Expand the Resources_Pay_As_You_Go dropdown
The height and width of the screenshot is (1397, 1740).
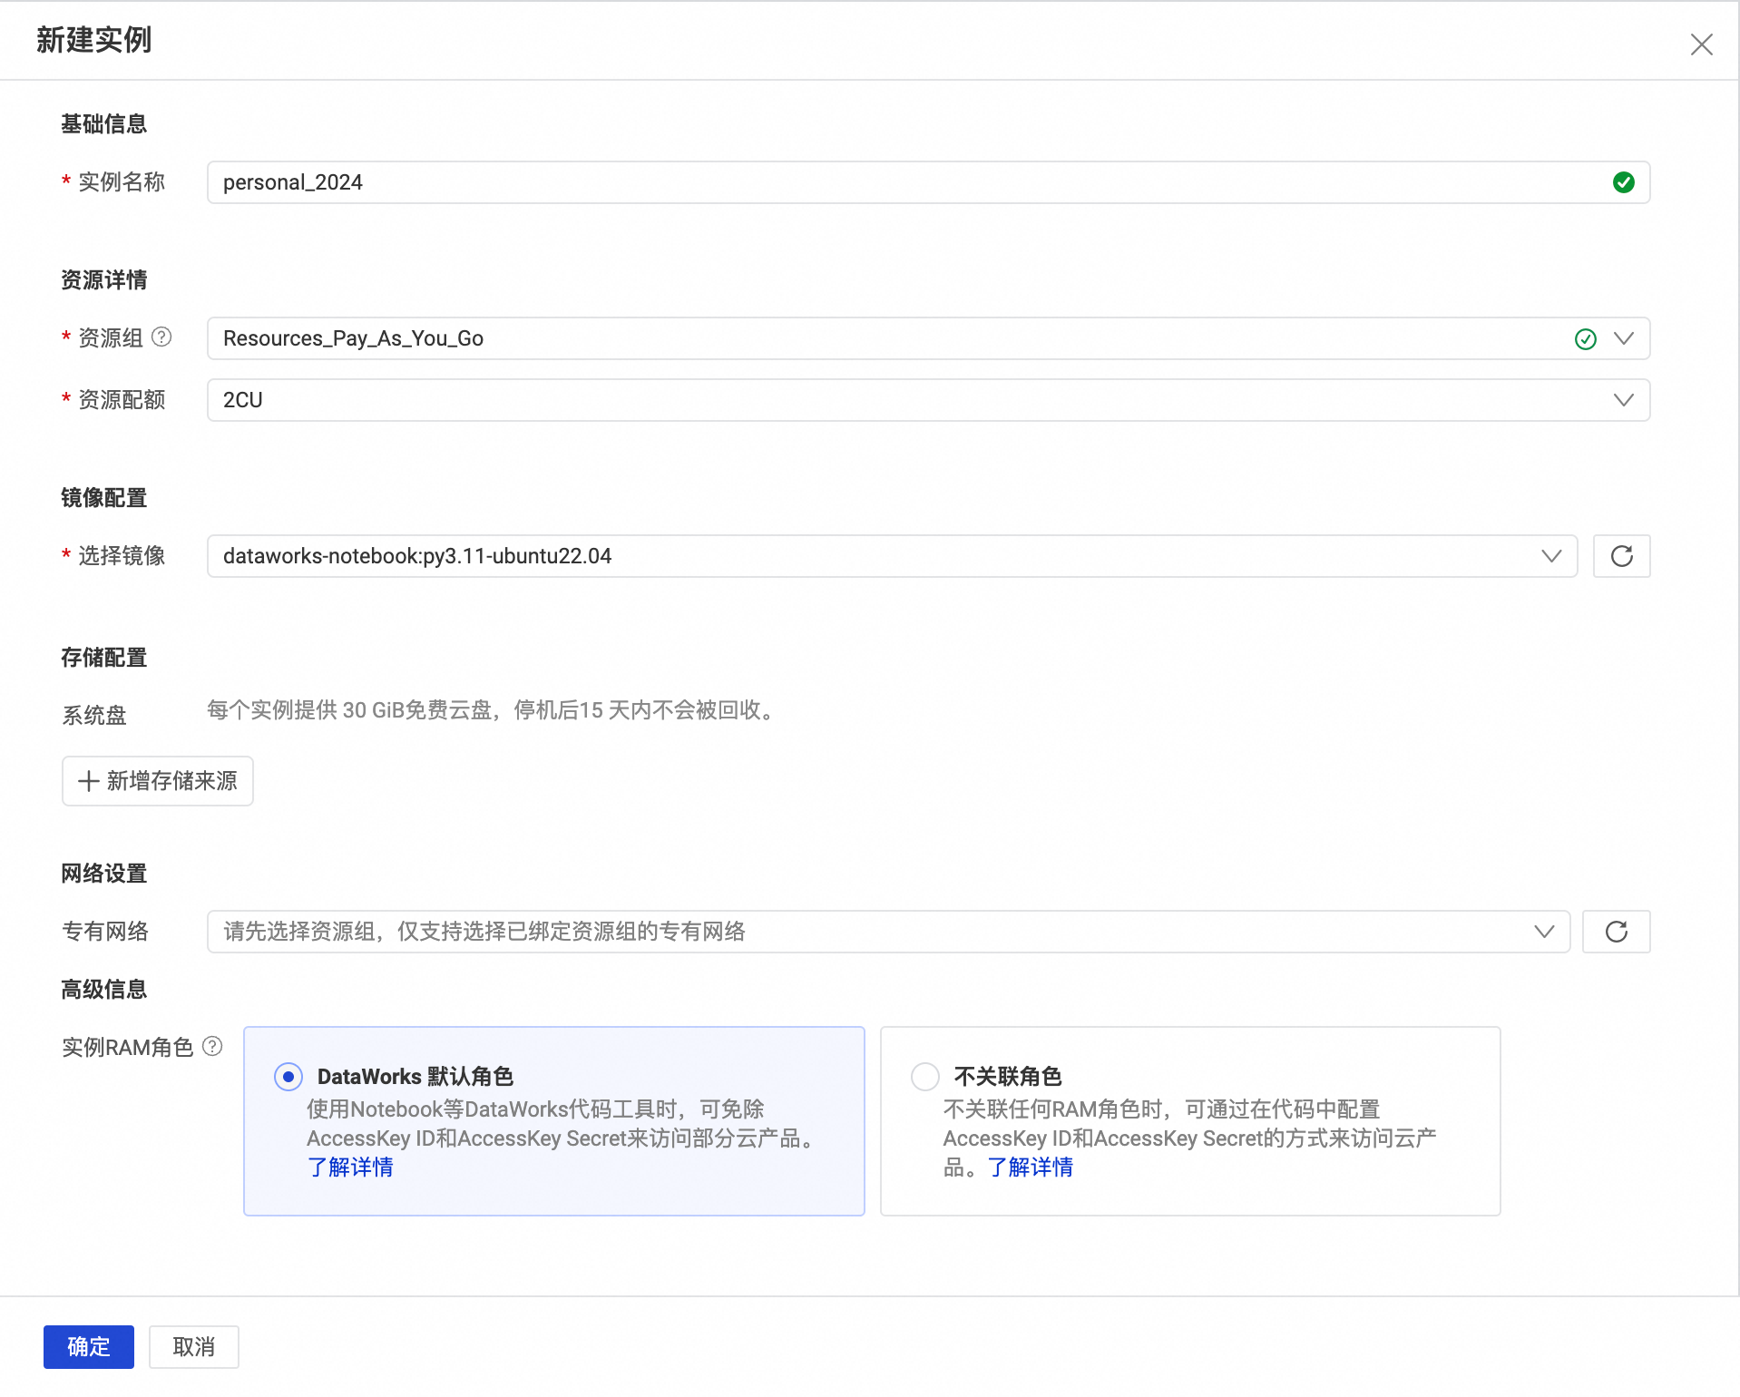pos(1623,338)
